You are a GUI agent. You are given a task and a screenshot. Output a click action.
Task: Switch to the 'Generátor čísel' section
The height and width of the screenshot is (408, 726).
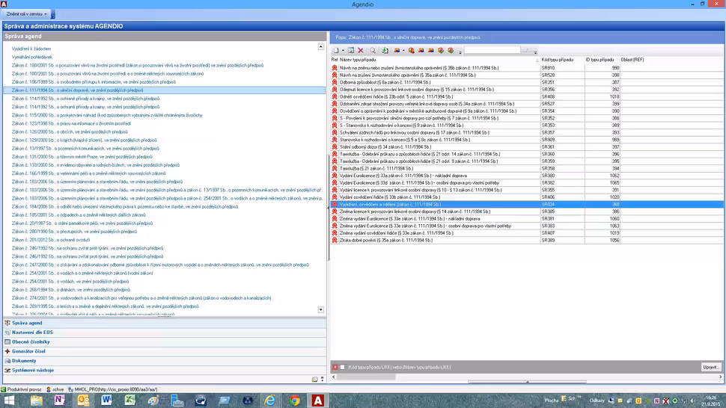(x=28, y=351)
